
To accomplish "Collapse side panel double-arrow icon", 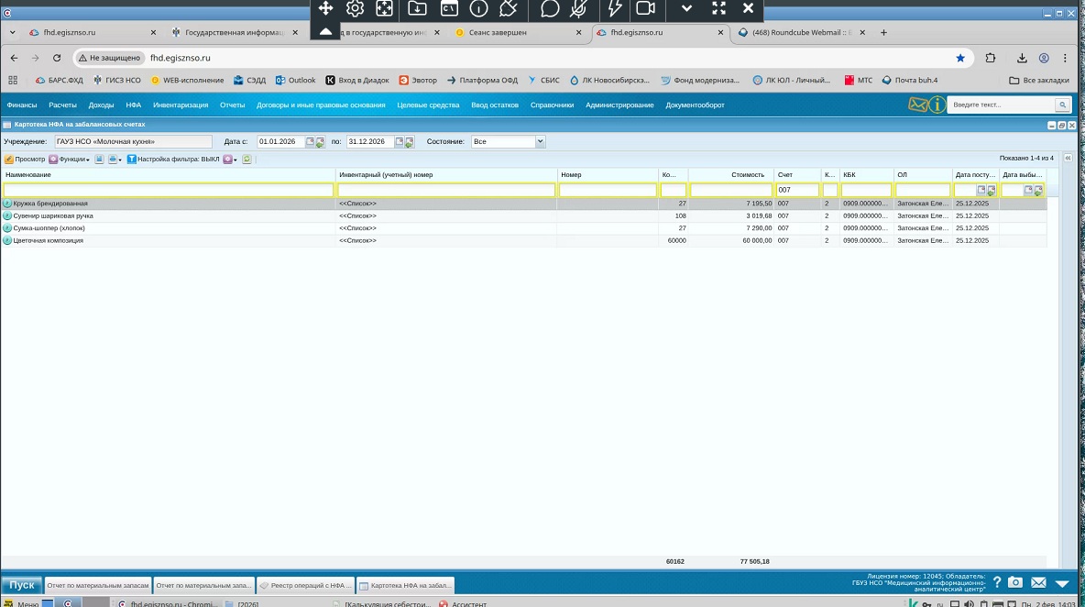I will point(1068,159).
